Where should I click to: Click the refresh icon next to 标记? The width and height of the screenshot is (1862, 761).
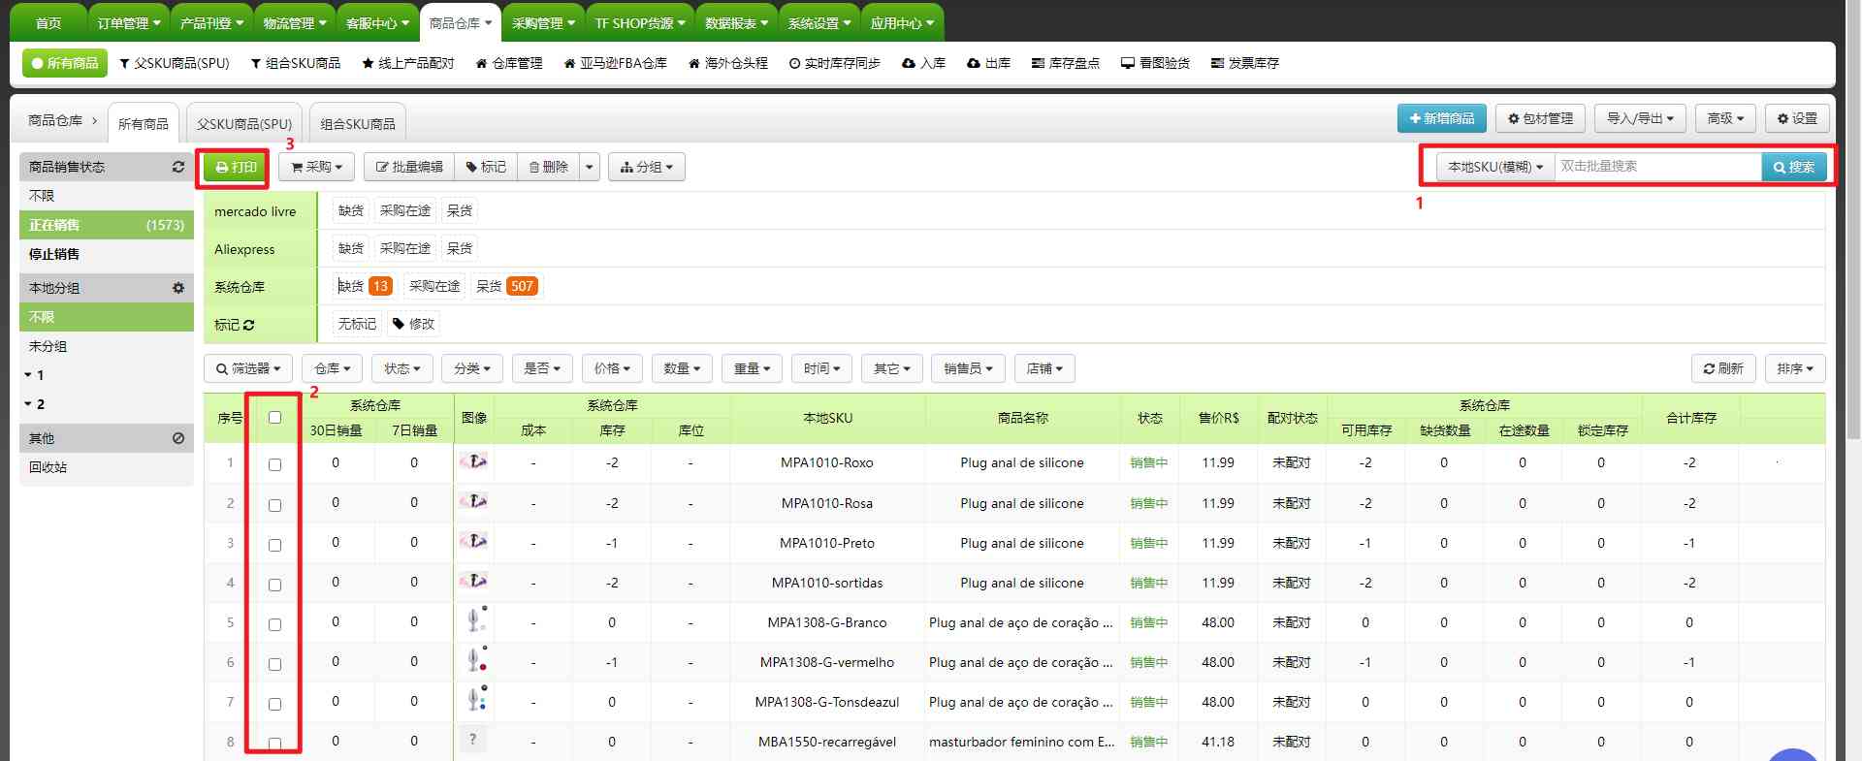[249, 325]
